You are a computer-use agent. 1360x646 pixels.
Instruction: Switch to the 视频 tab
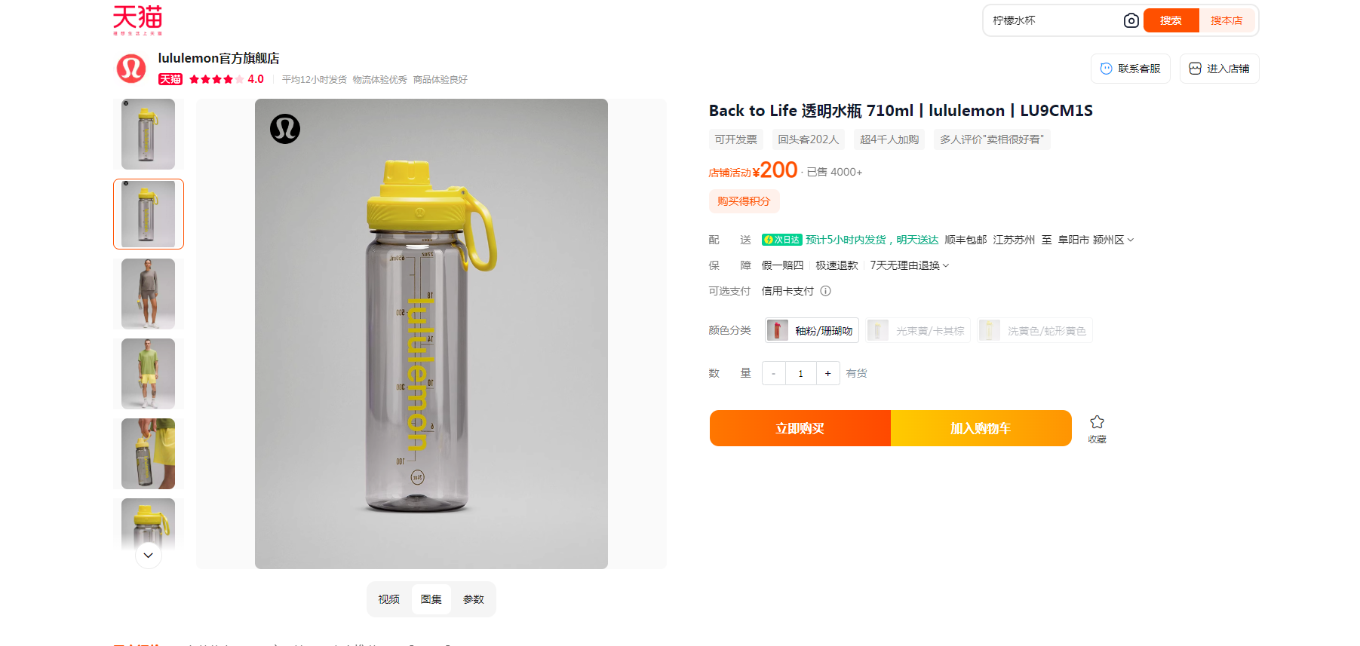point(389,599)
